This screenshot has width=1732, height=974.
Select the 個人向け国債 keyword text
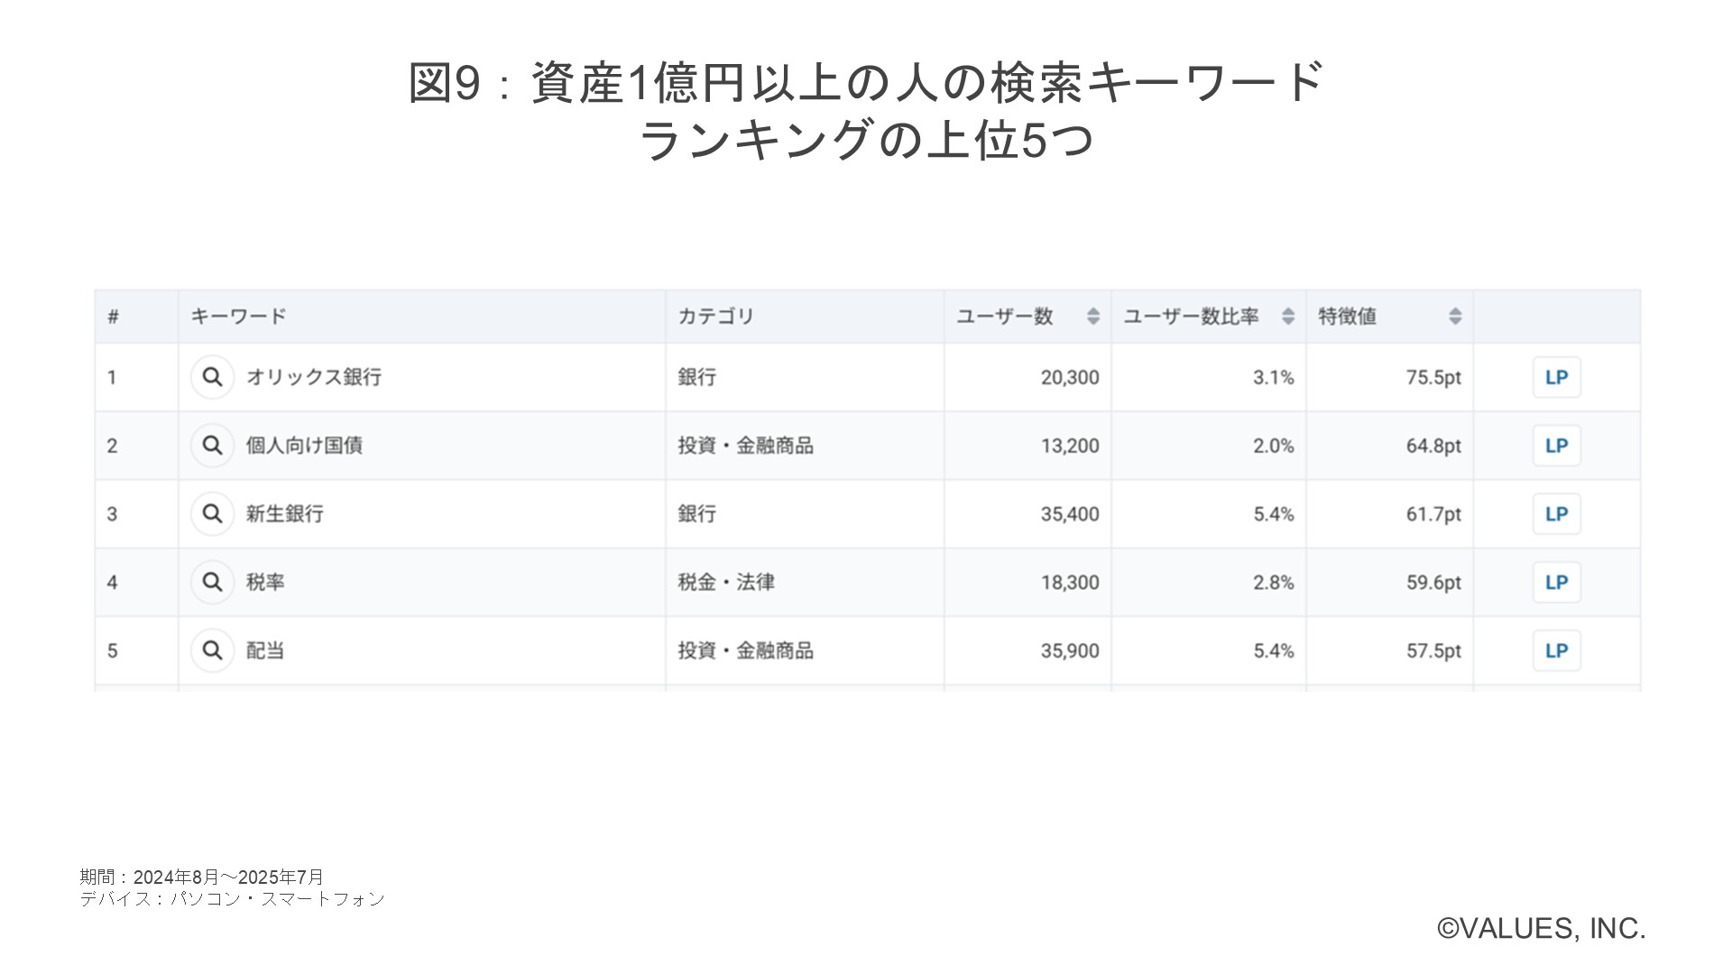[x=304, y=446]
